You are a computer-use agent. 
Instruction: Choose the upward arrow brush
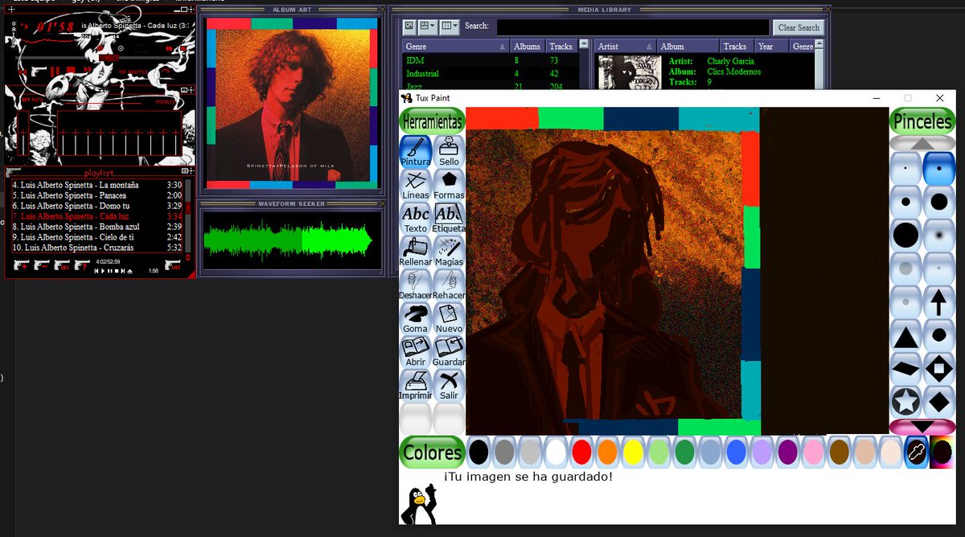(938, 302)
